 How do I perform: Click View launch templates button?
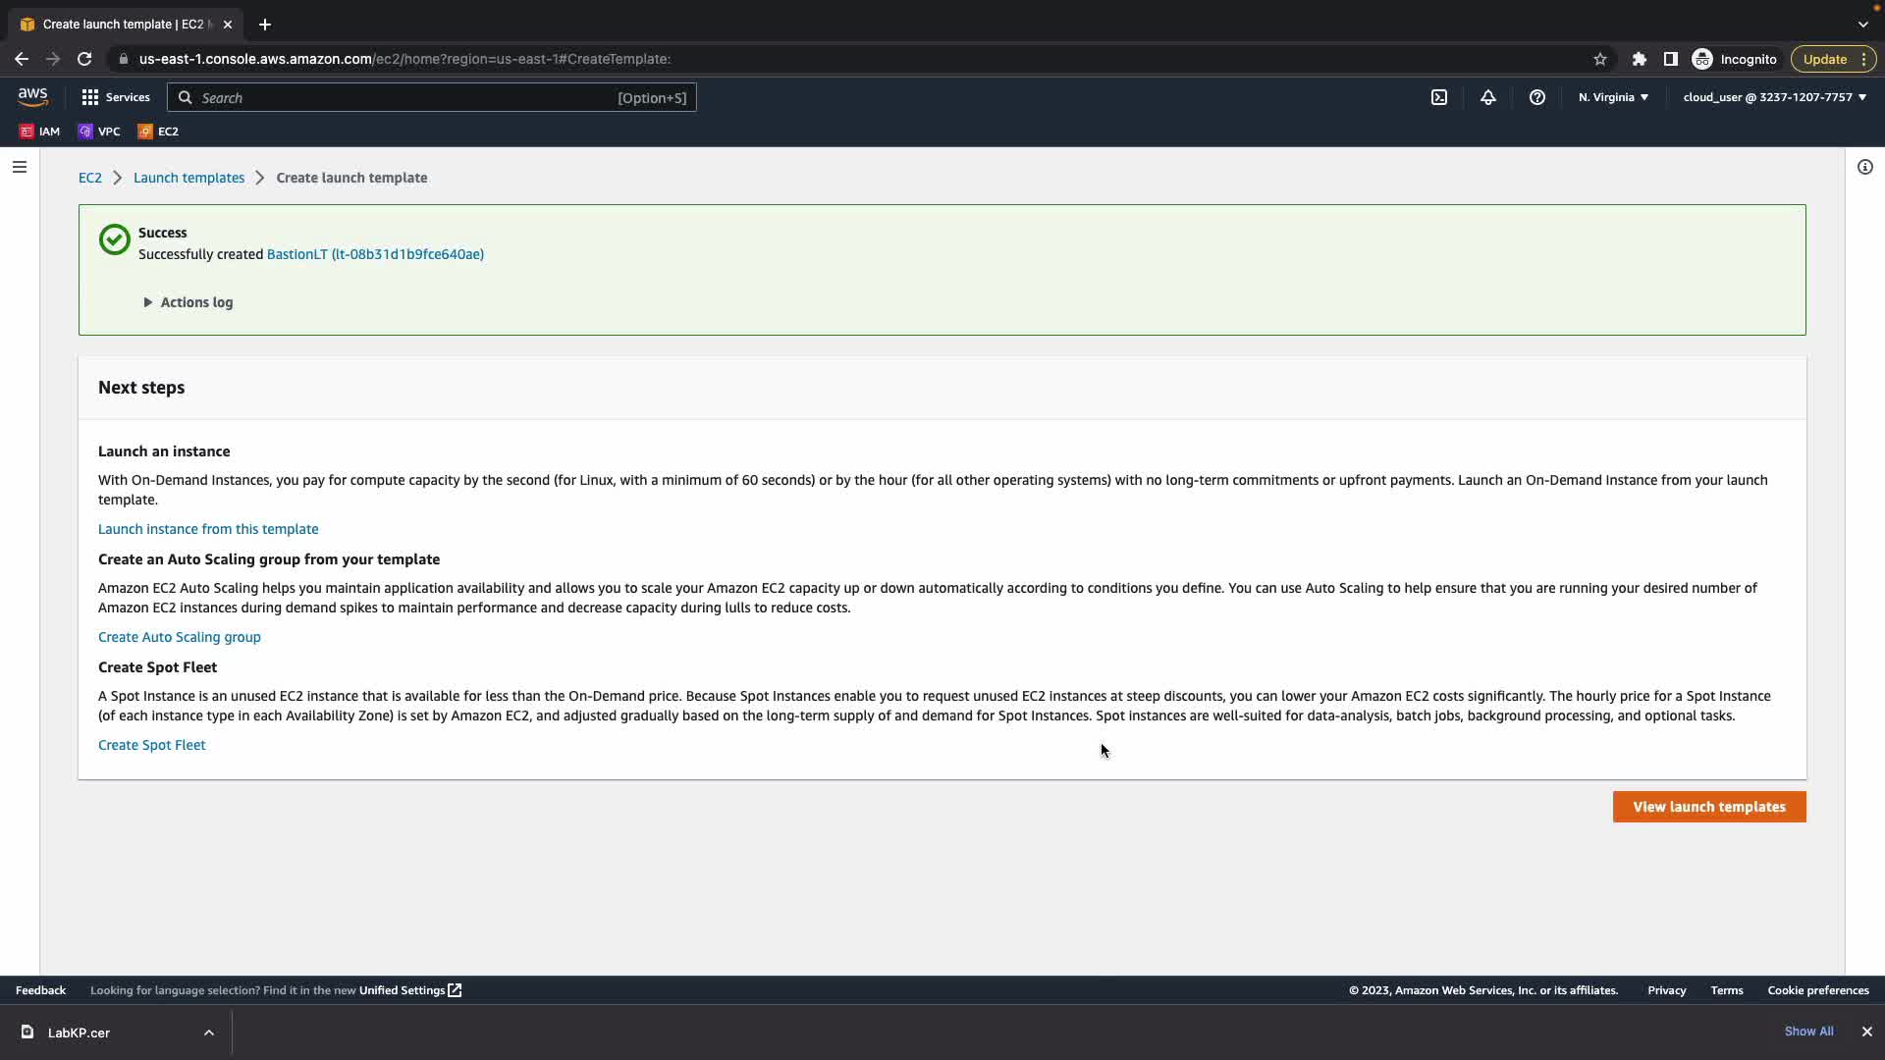(1708, 807)
